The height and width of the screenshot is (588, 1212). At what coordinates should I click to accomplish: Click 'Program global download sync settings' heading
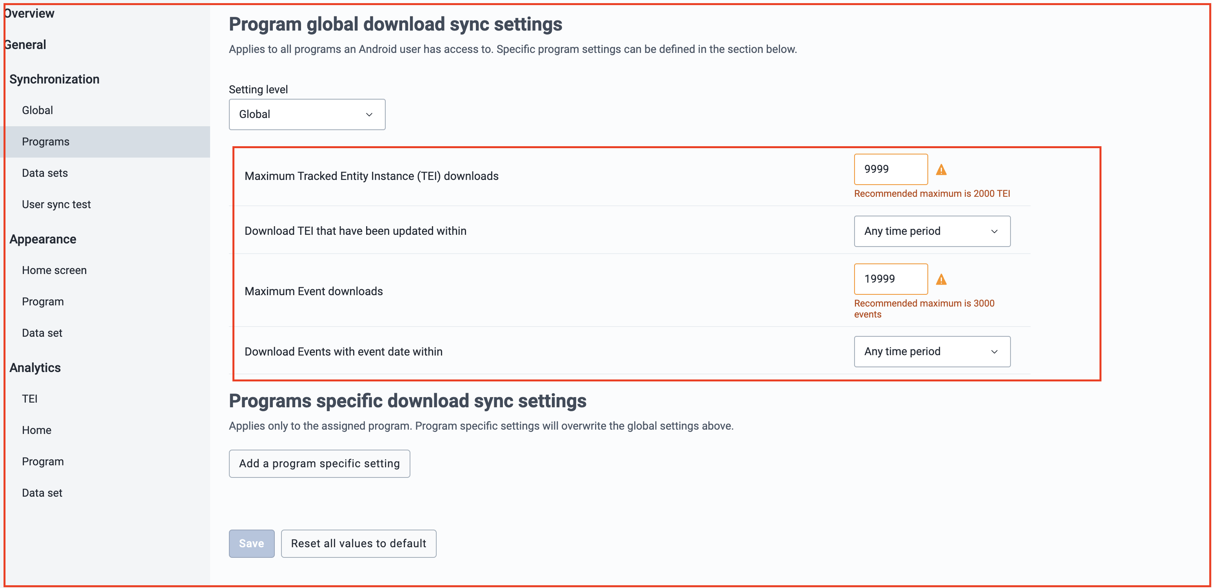[395, 24]
